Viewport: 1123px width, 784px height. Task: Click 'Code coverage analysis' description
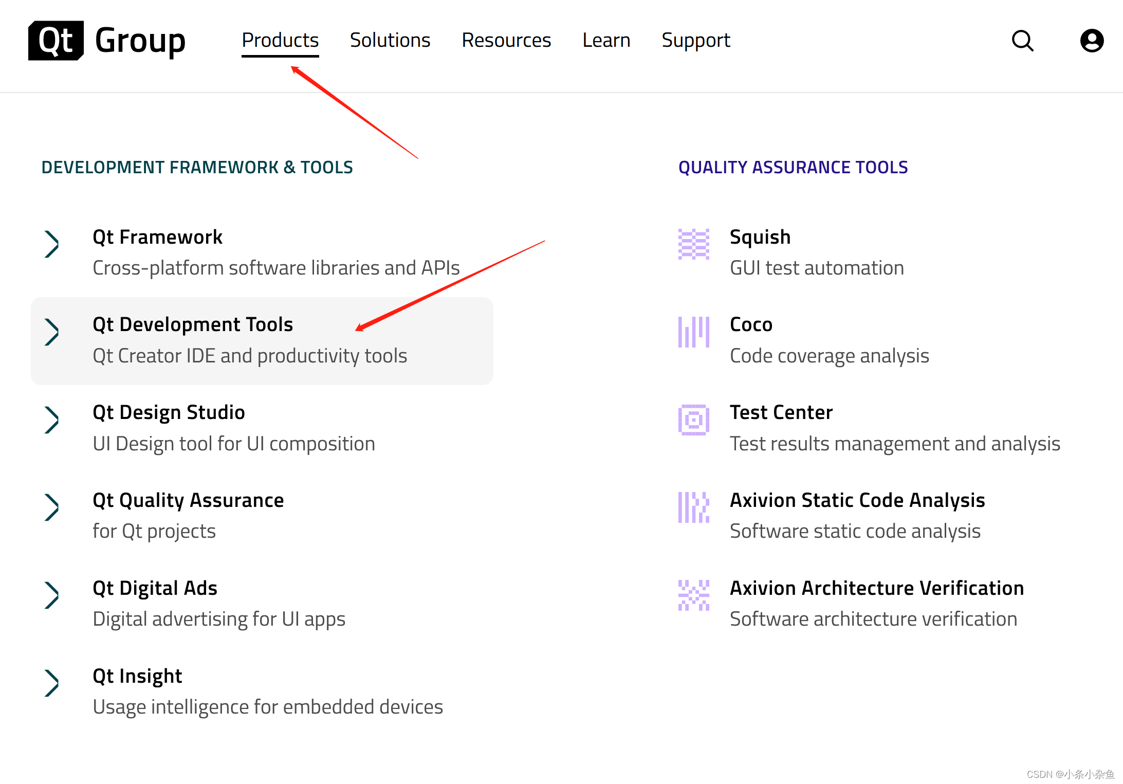coord(830,356)
